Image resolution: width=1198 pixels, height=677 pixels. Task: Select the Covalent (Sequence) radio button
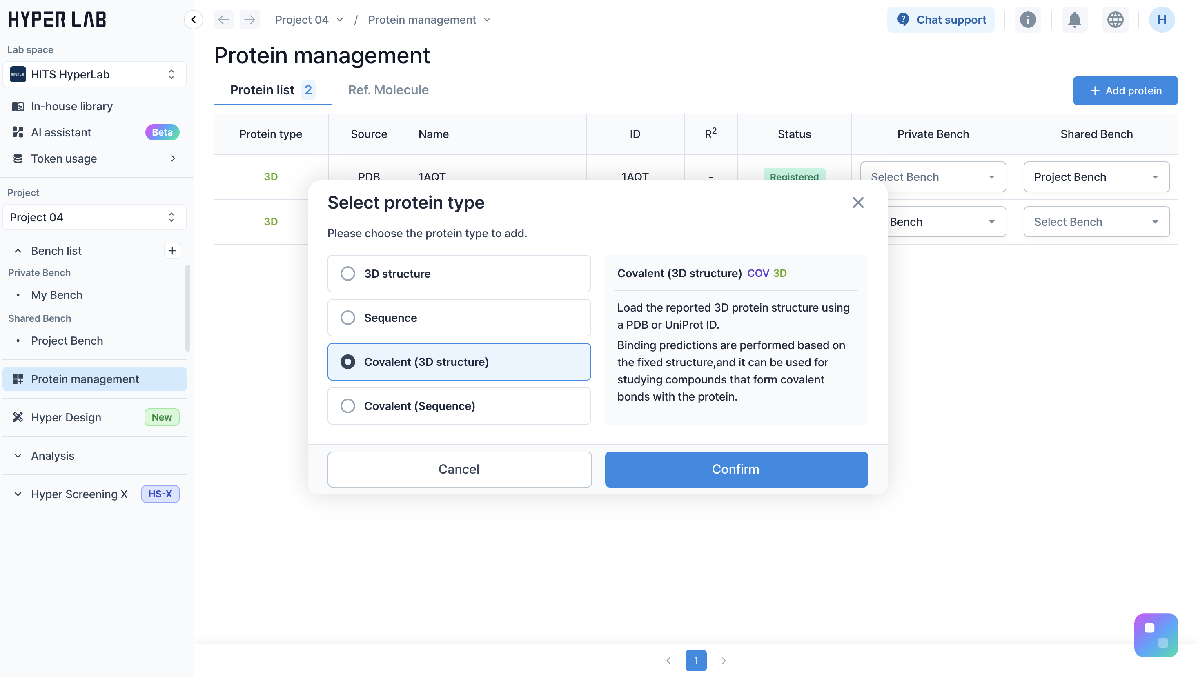pos(348,406)
